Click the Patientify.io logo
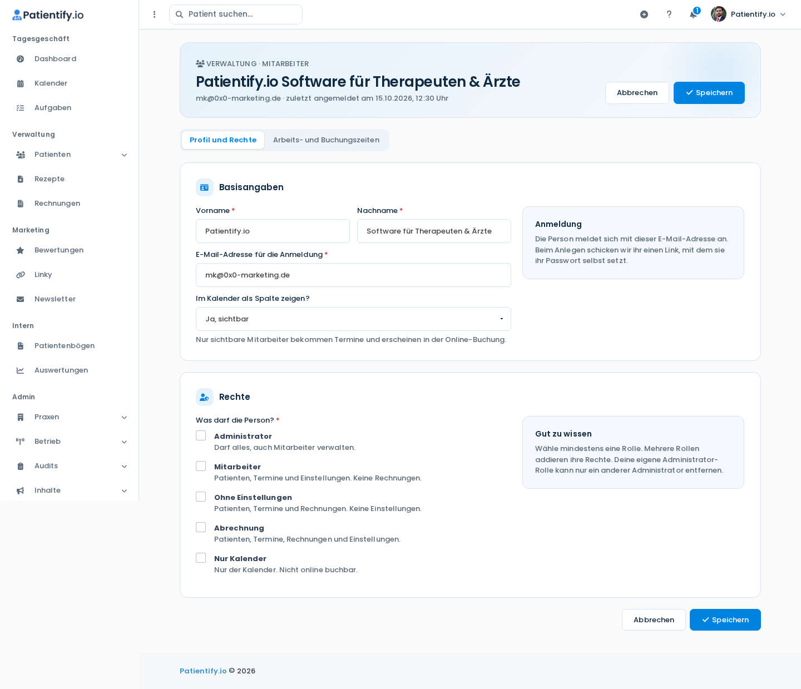This screenshot has width=801, height=689. [48, 15]
